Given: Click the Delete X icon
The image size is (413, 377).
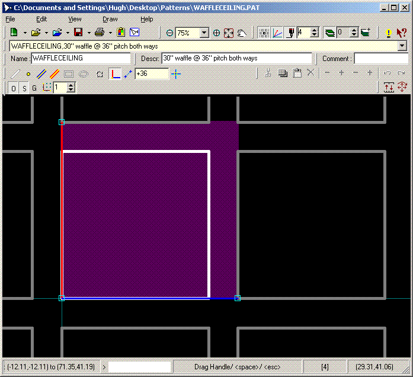Looking at the screenshot, I should click(x=311, y=72).
